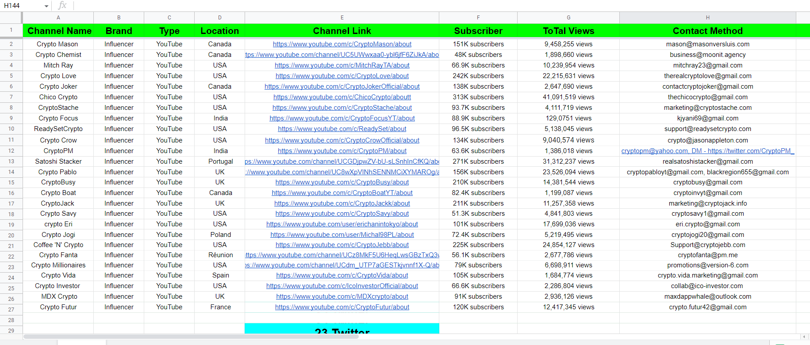This screenshot has height=345, width=810.
Task: Click the Contact Method header cell
Action: pos(708,31)
